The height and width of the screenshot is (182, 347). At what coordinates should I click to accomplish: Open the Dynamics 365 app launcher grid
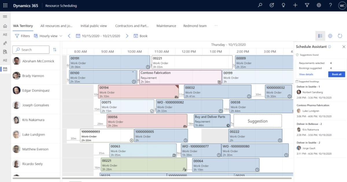coord(5,5)
